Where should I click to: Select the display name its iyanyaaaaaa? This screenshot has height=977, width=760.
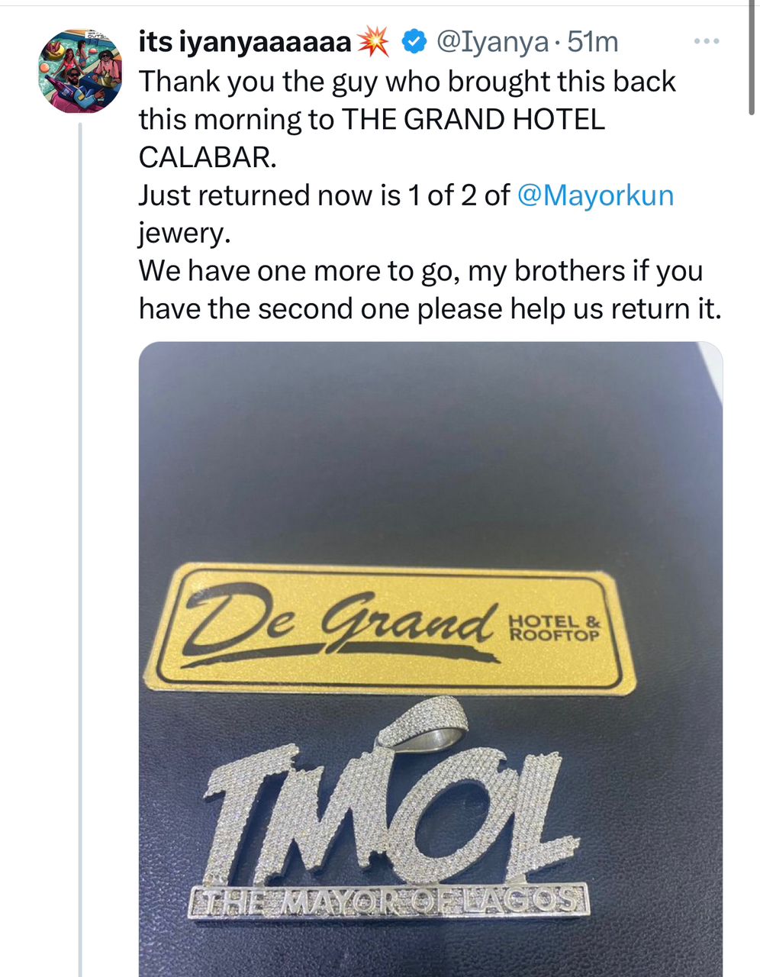(245, 43)
